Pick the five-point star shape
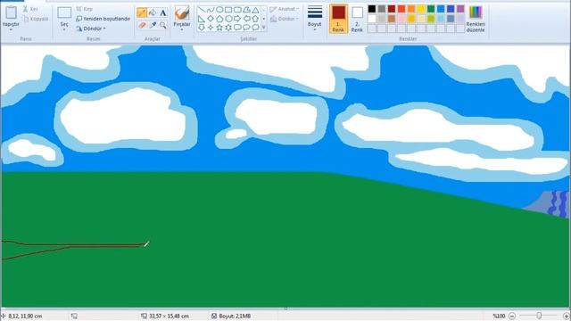 (x=219, y=28)
